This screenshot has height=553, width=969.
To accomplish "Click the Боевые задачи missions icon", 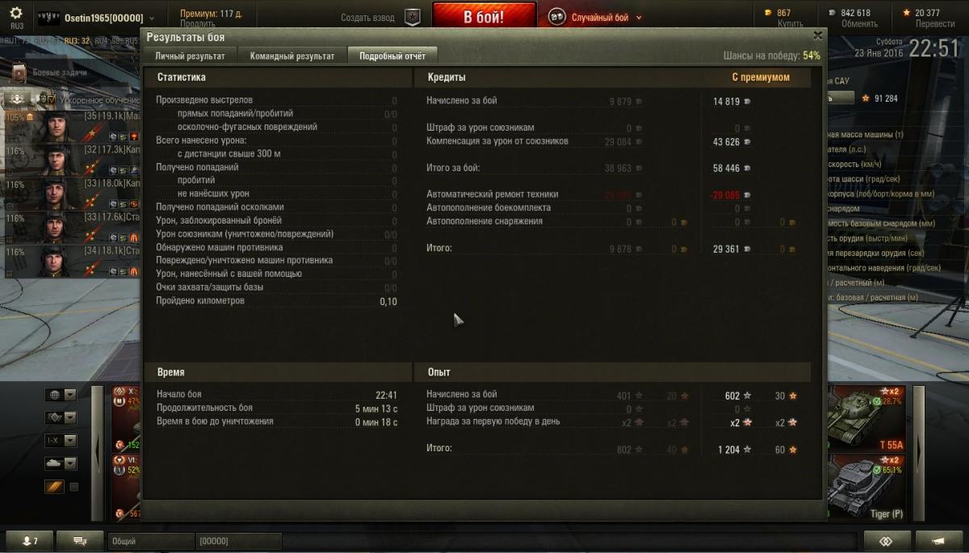I will tap(19, 73).
